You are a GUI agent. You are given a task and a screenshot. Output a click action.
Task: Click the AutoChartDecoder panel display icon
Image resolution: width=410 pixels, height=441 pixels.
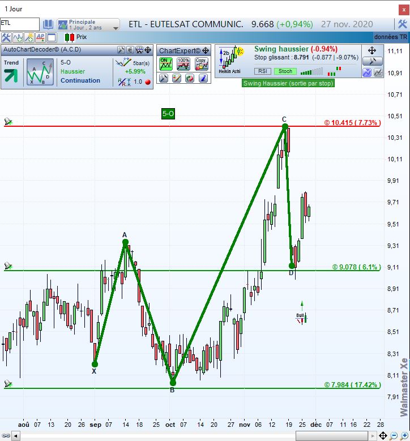pyautogui.click(x=139, y=50)
